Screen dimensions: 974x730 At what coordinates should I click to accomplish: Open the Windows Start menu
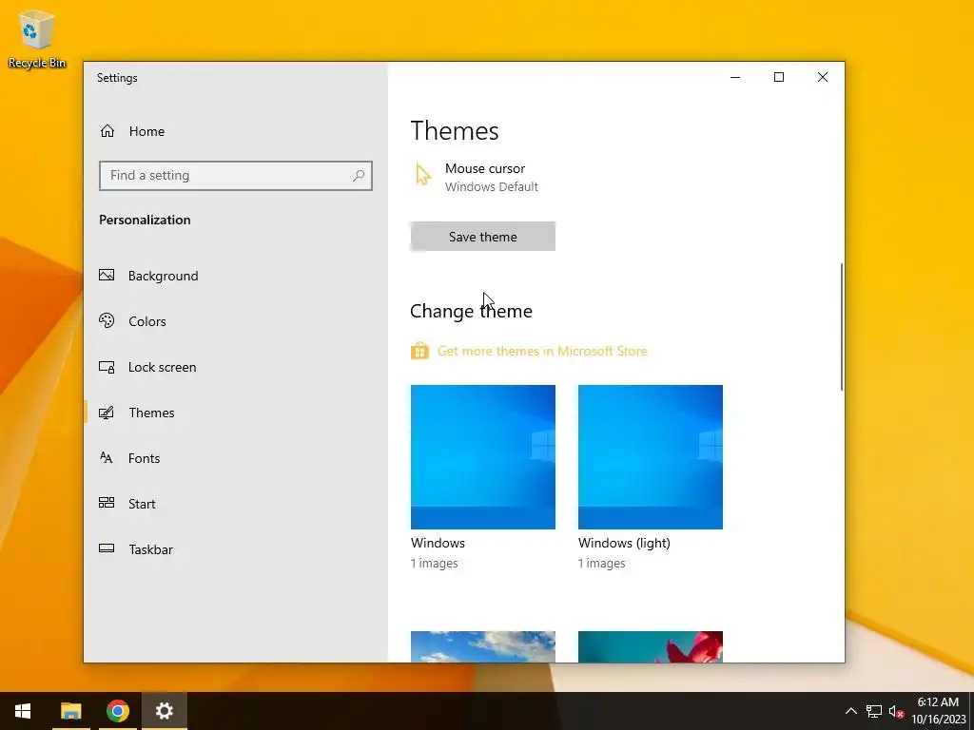(x=23, y=711)
